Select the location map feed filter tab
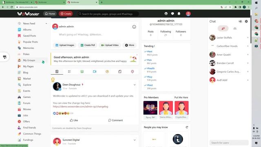 (132, 71)
